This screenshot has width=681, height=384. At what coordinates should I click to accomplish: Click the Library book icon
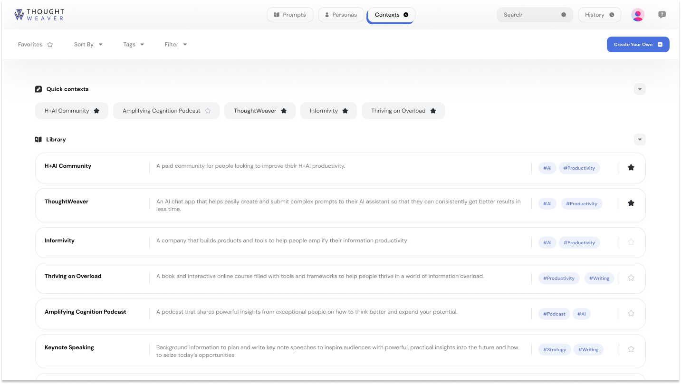(x=38, y=140)
